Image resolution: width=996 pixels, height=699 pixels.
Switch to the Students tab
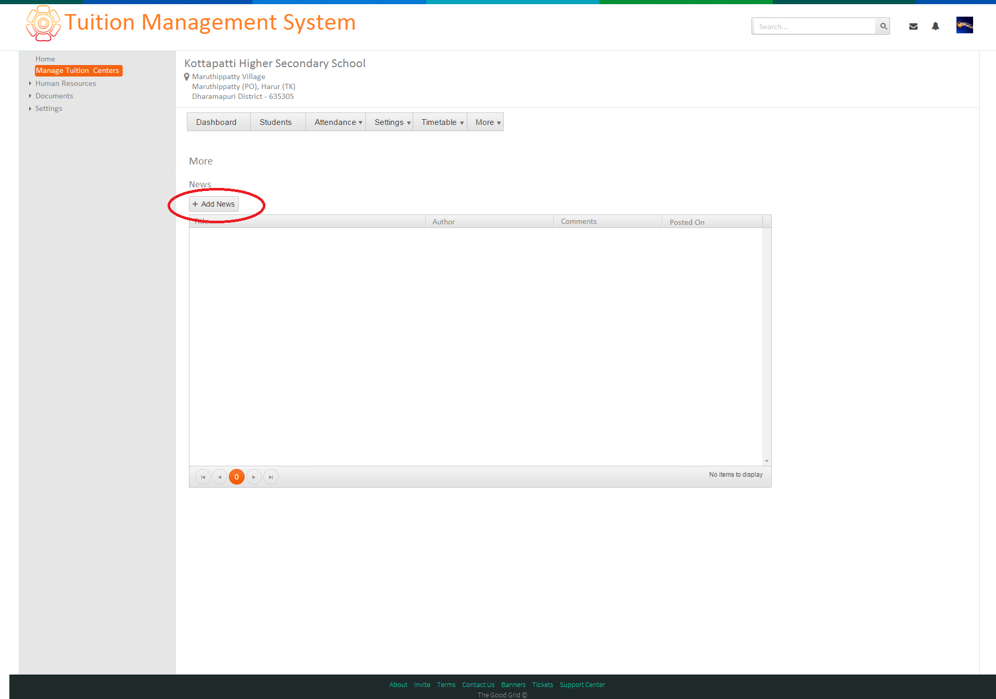[x=275, y=122]
